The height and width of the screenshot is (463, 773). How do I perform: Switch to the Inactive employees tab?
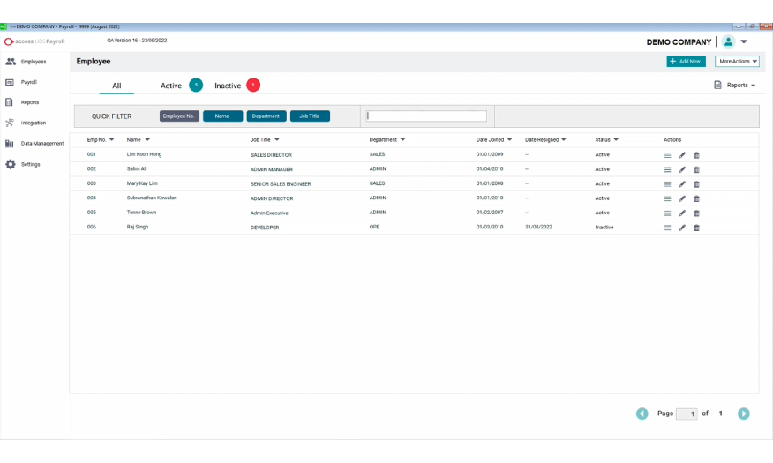coord(228,86)
